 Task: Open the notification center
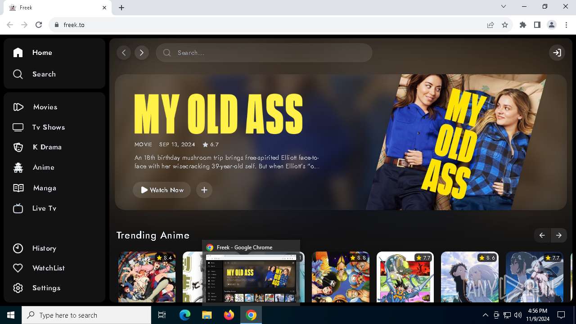(561, 315)
